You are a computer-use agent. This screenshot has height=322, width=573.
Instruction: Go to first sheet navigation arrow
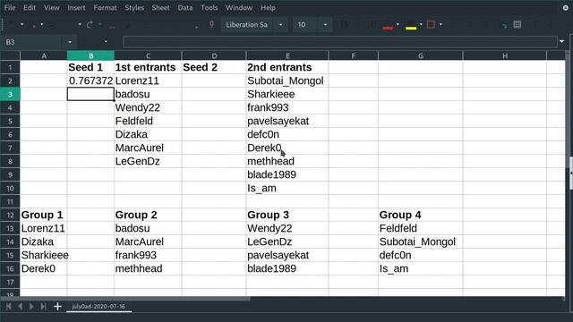coord(9,306)
